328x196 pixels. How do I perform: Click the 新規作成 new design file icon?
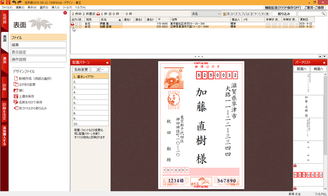[x=15, y=78]
